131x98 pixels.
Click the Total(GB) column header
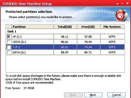(x=65, y=27)
